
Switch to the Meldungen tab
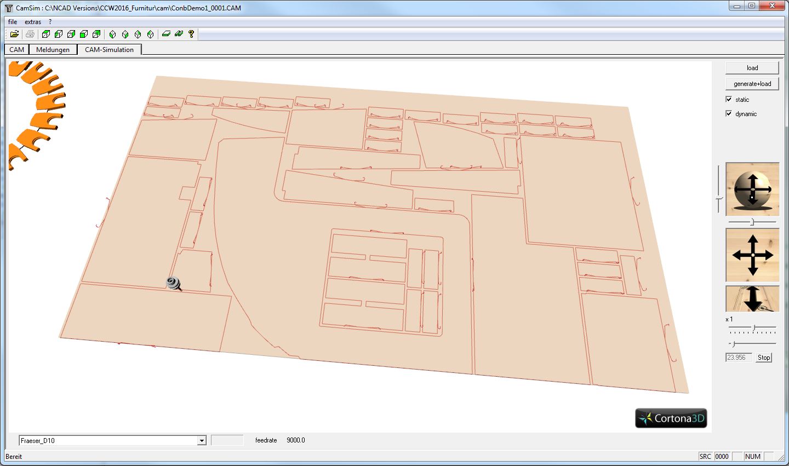click(x=52, y=49)
